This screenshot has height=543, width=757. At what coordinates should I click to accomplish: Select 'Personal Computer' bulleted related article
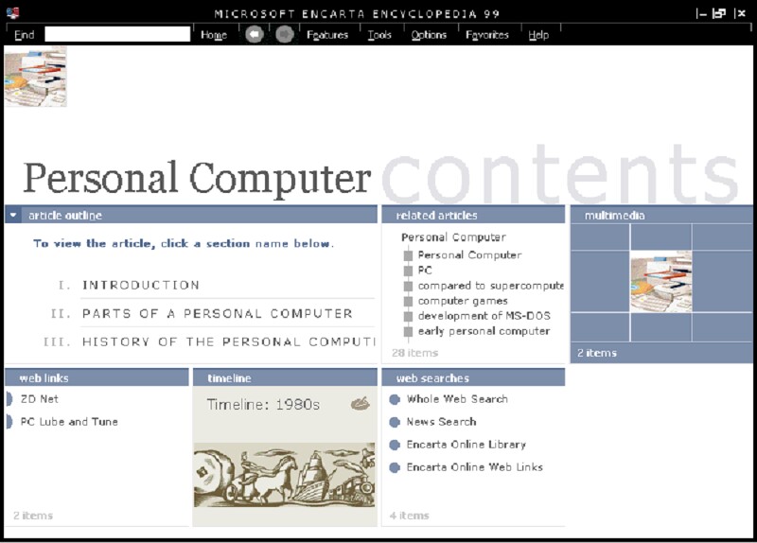pyautogui.click(x=469, y=254)
